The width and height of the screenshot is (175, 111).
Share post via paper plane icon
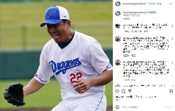click(x=130, y=91)
